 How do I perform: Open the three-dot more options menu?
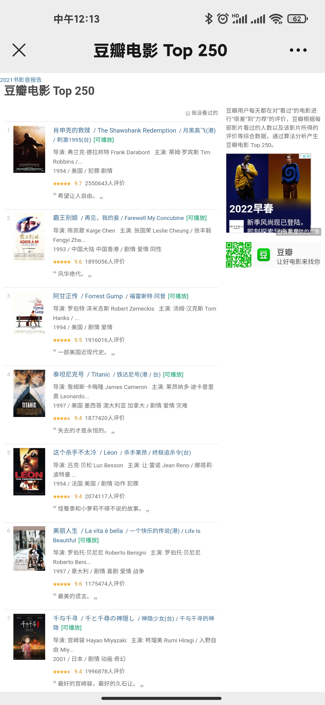(x=298, y=50)
